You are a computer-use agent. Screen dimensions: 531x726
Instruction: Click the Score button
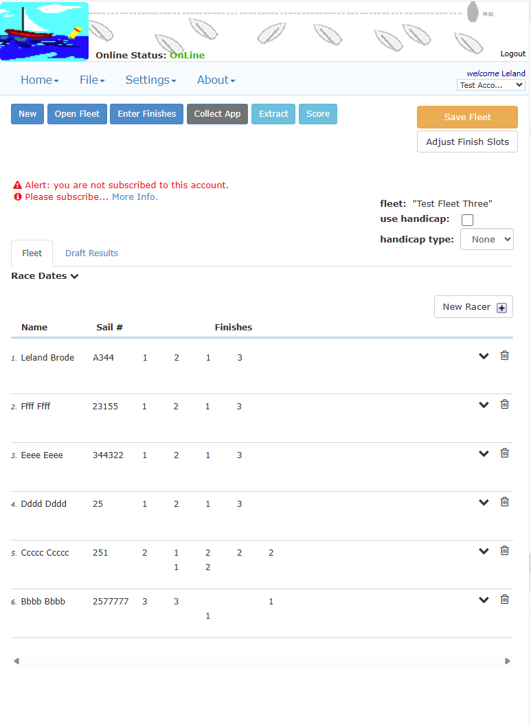pyautogui.click(x=318, y=114)
